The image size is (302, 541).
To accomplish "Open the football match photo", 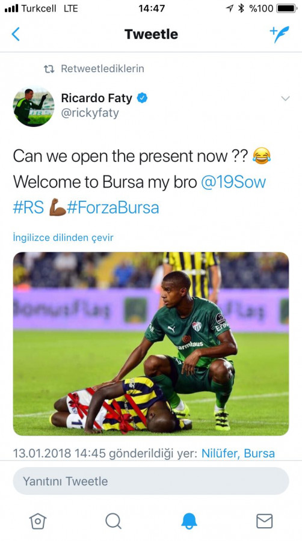I will [151, 344].
